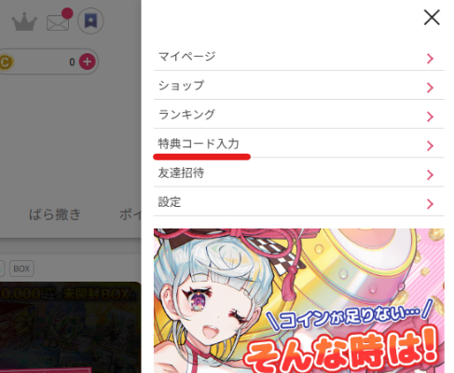Click chevron arrow next to マイページ
This screenshot has width=454, height=373.
(430, 59)
